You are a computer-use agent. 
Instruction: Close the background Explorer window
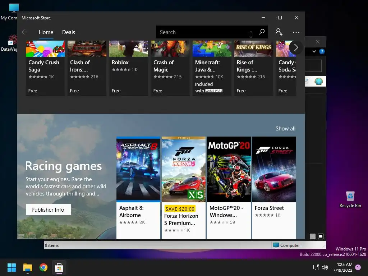coord(318,42)
